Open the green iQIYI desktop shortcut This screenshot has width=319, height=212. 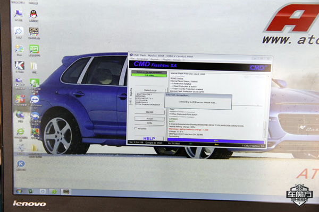[x=34, y=50]
